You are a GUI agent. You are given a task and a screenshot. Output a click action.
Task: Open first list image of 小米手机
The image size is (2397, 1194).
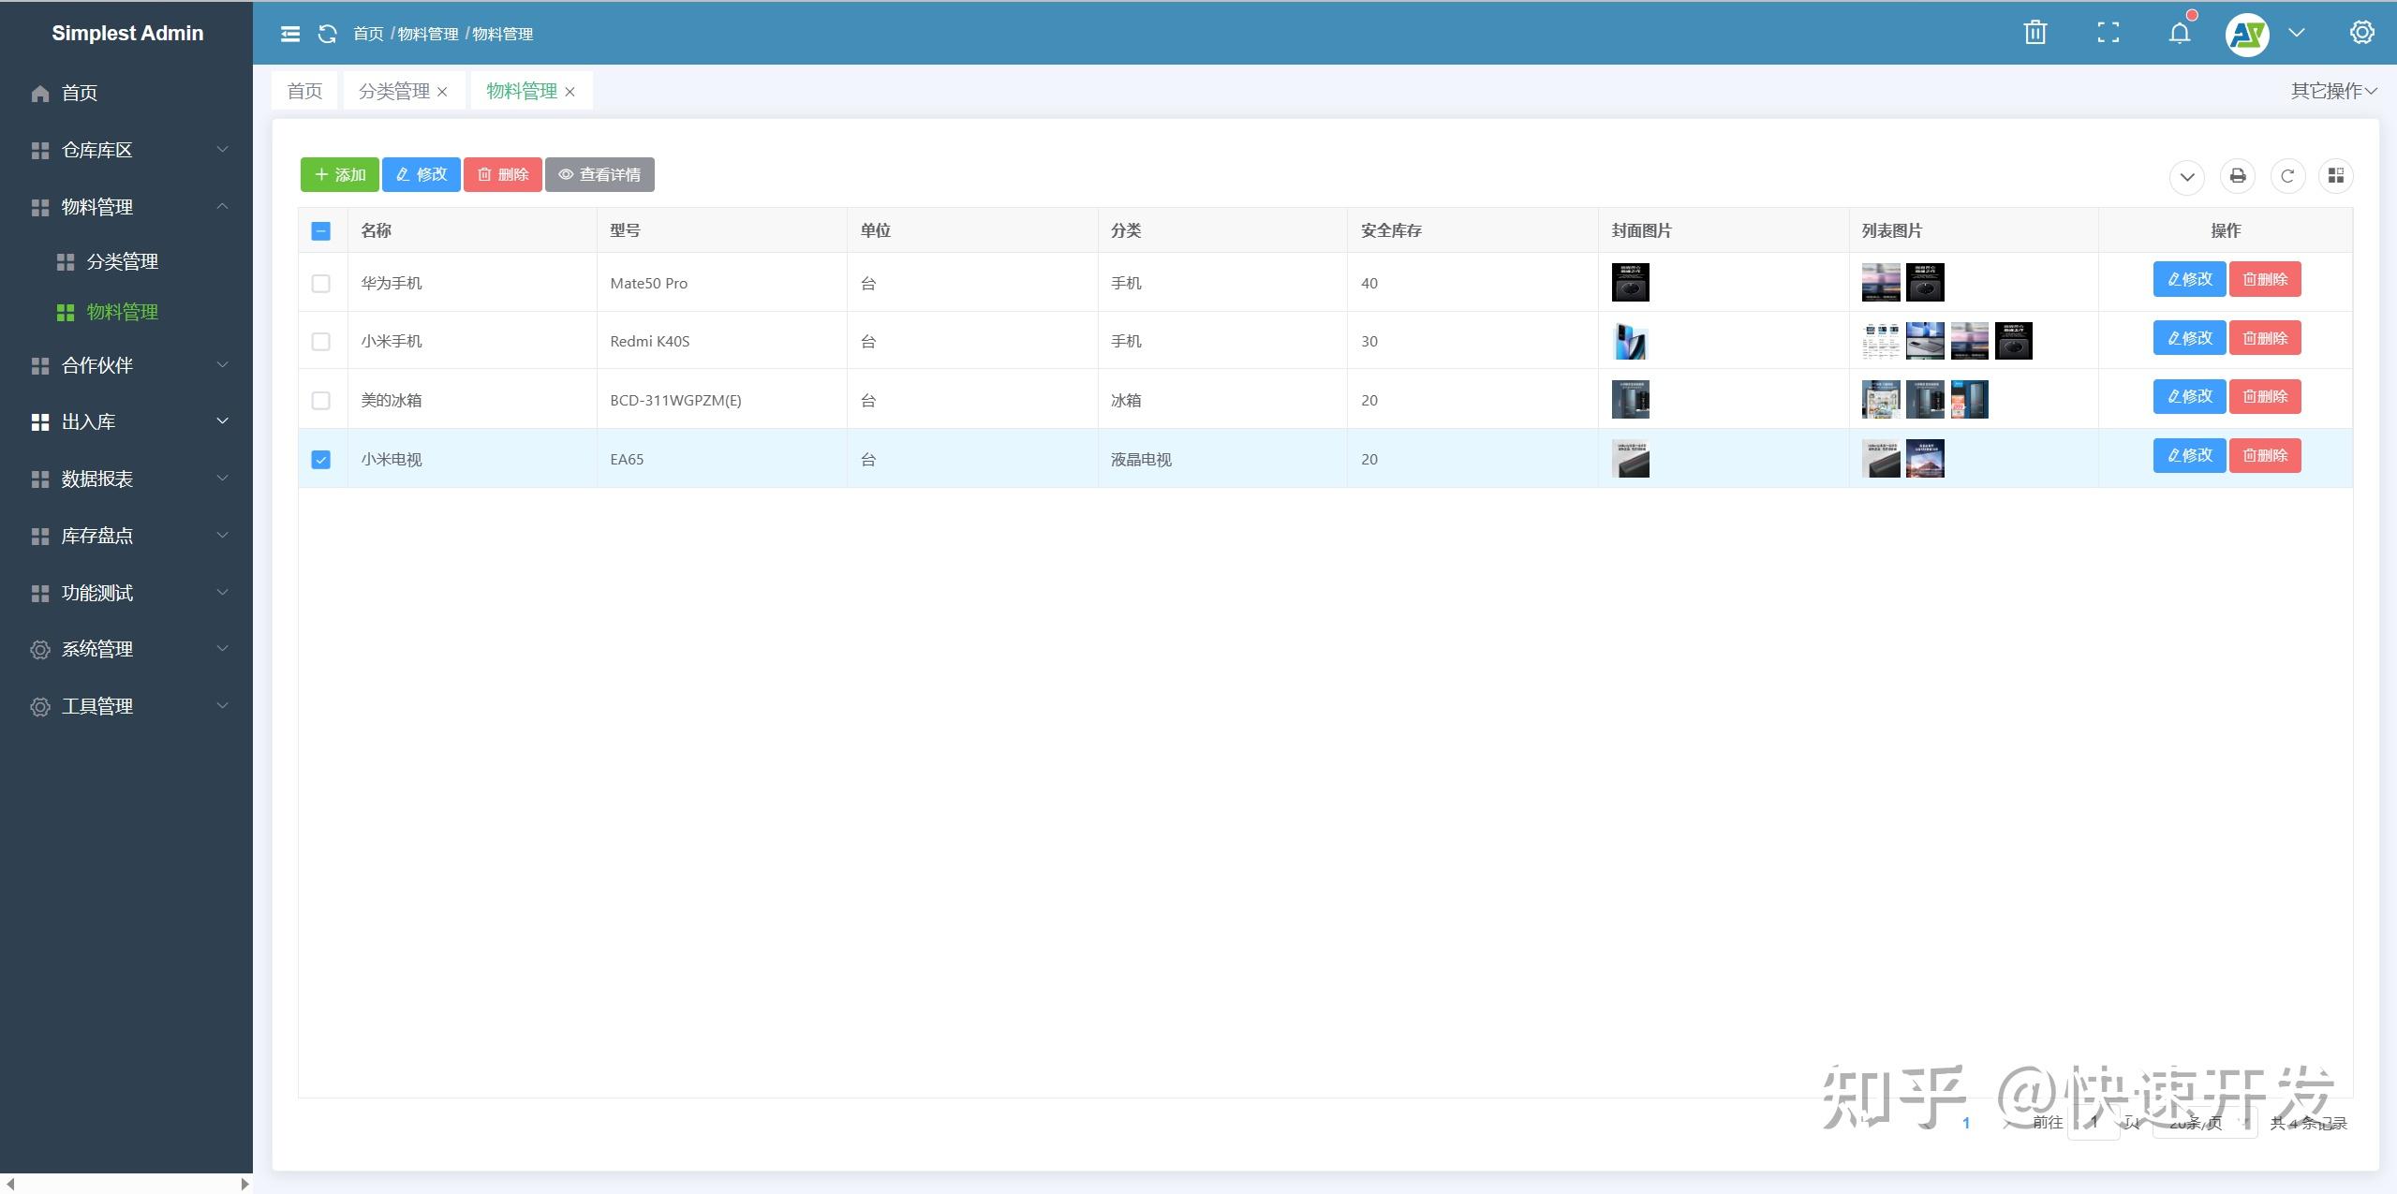[1881, 341]
